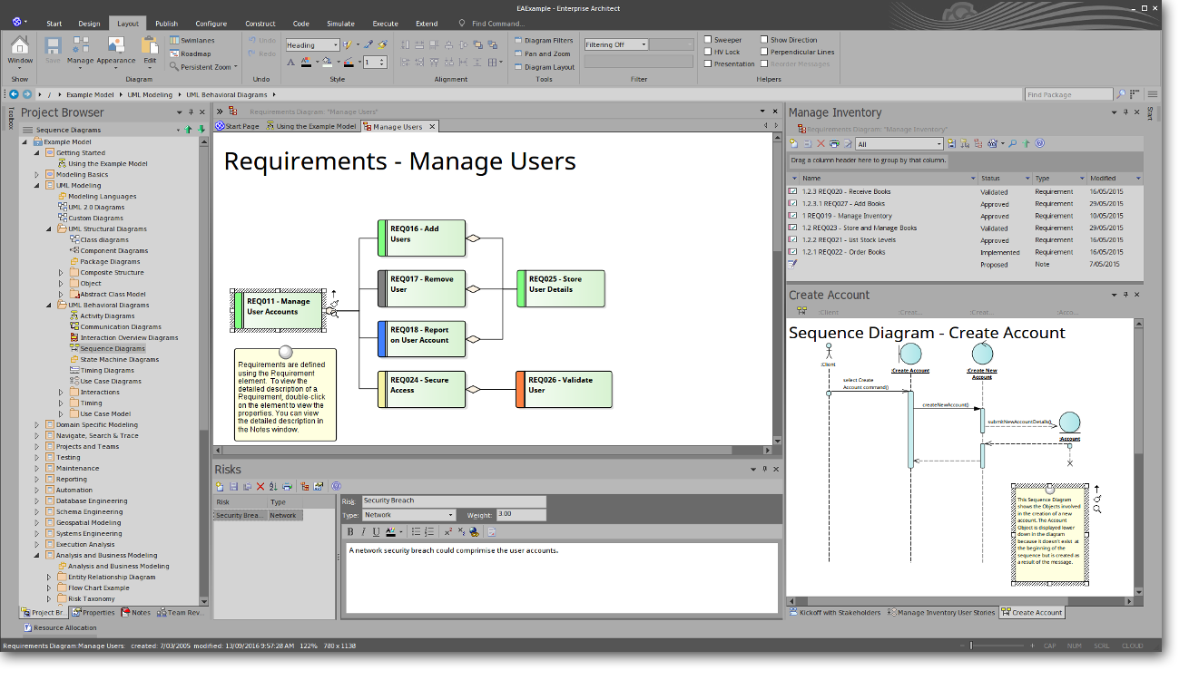
Task: Open the Pan and Zoom tool
Action: (x=547, y=53)
